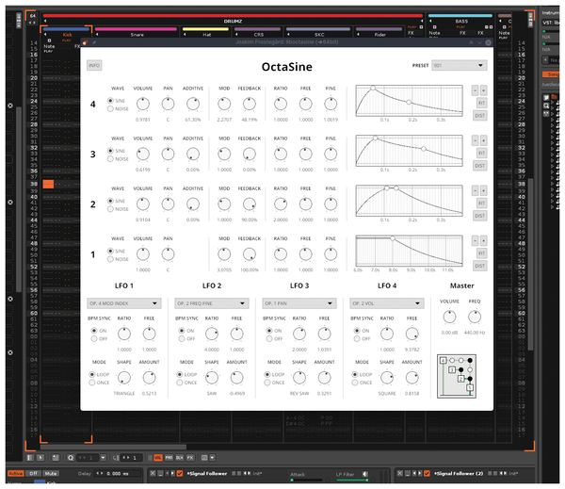Minimize the Signal Follower device

[161, 474]
